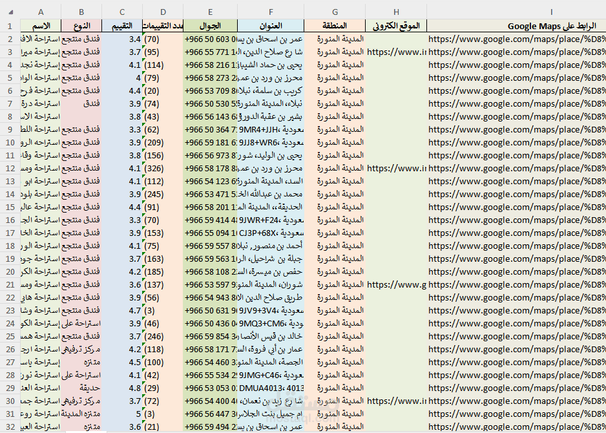Click rating cell 3.4 in row 2
Viewport: 606px width, 433px height.
coord(122,39)
